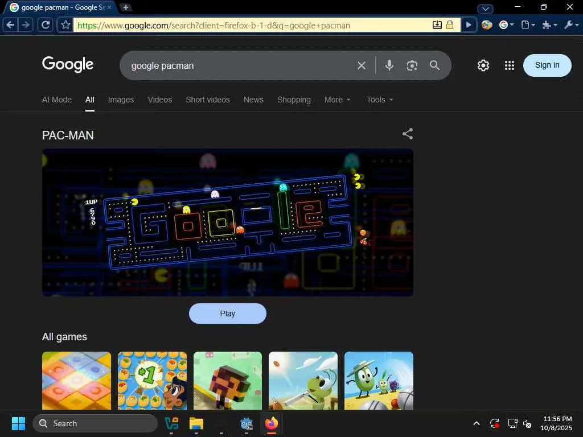Switch to the Short videos tab
The image size is (583, 437).
pyautogui.click(x=208, y=100)
